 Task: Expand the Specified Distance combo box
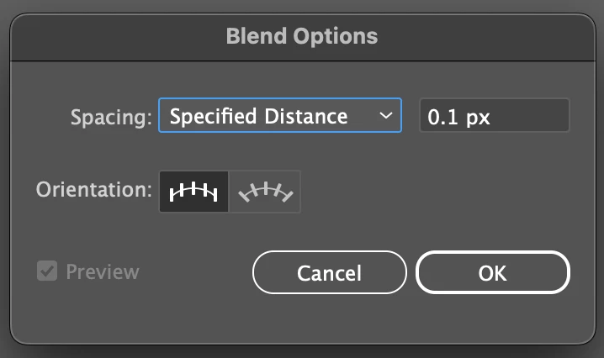click(x=280, y=116)
